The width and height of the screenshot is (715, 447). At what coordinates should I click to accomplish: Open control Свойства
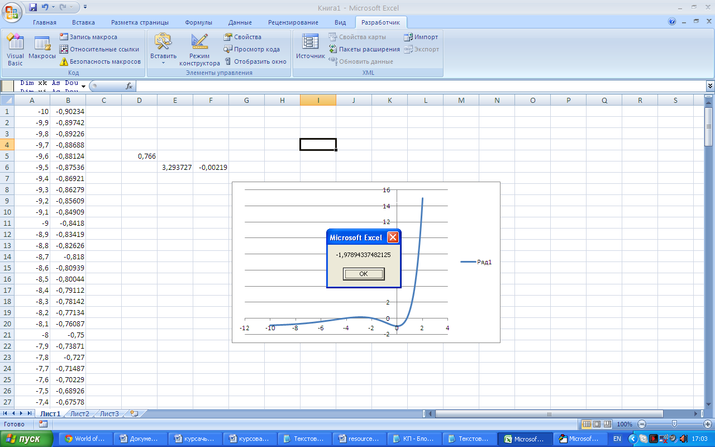242,37
